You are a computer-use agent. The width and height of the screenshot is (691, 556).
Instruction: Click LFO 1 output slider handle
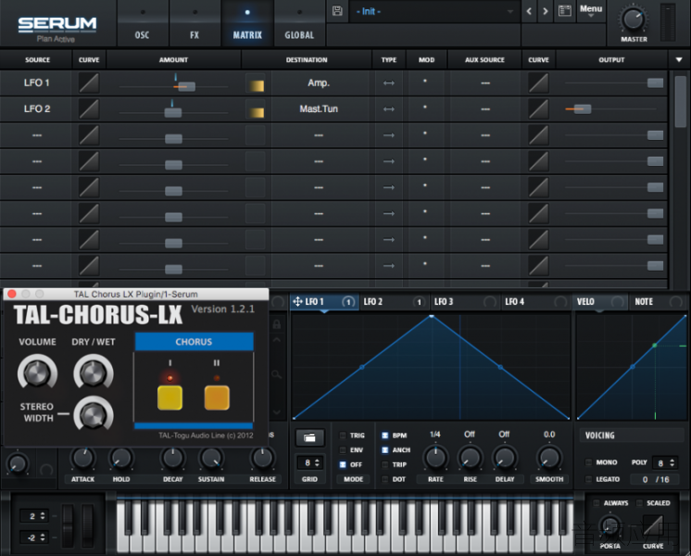click(655, 82)
